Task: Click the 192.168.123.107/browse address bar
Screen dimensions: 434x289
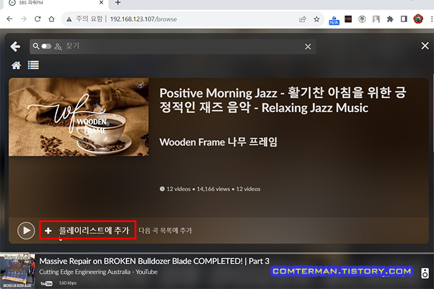Action: coord(143,19)
